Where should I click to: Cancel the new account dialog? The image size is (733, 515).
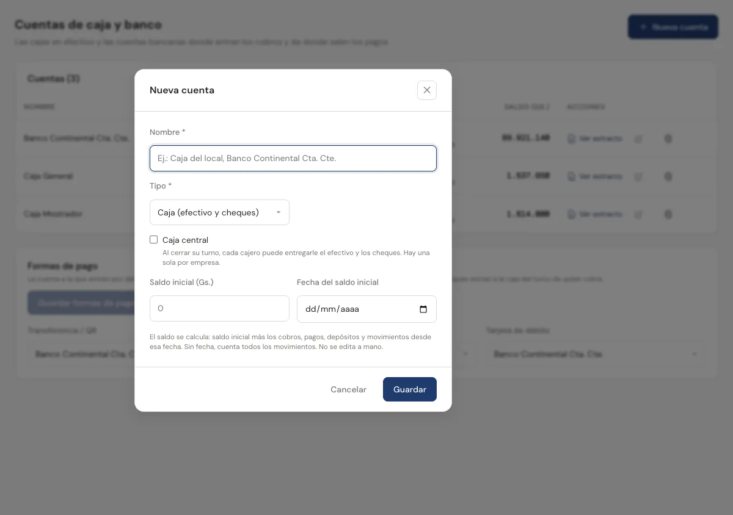pyautogui.click(x=348, y=389)
